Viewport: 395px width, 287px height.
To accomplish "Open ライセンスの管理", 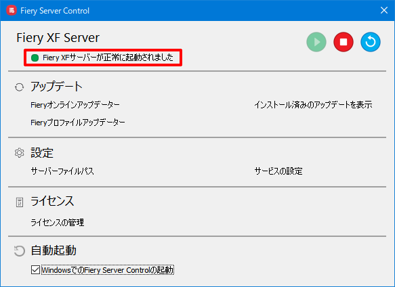I will point(57,223).
